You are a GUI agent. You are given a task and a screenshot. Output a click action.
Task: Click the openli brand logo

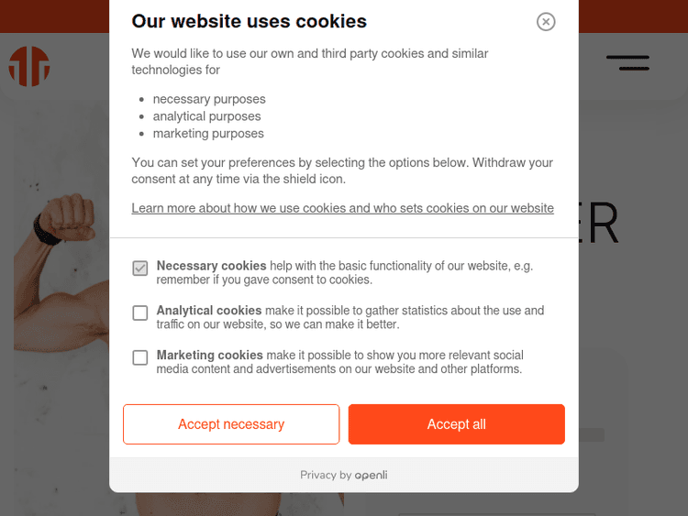372,475
